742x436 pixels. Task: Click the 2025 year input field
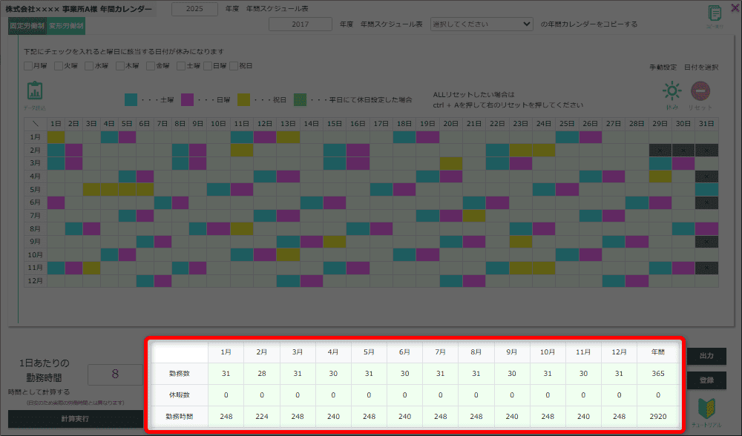194,9
